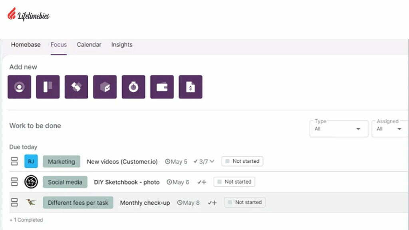Image resolution: width=409 pixels, height=230 pixels.
Task: Click the May 6 due date
Action: tap(181, 182)
